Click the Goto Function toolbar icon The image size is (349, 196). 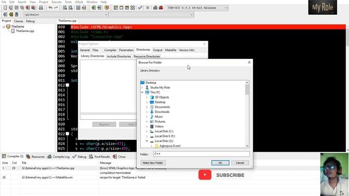(x=78, y=8)
